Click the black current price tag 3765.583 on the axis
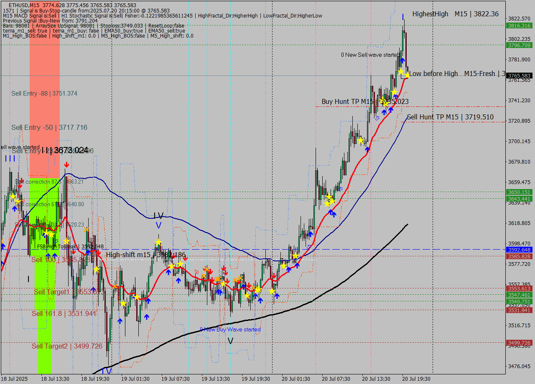Viewport: 535px width, 384px height. (x=519, y=76)
